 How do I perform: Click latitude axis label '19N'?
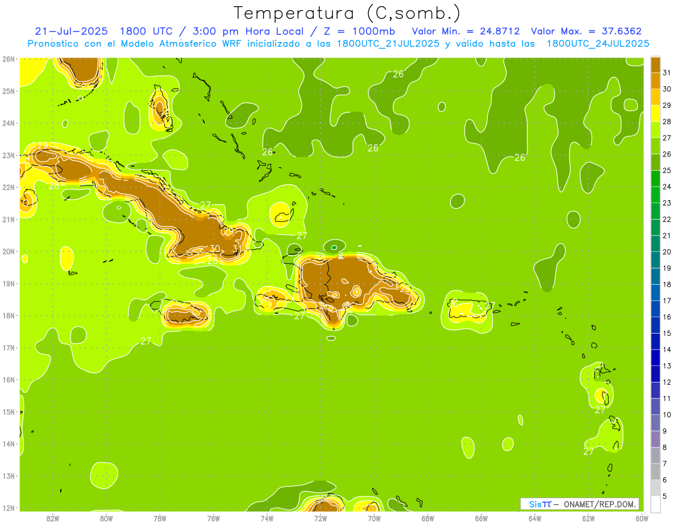pyautogui.click(x=8, y=283)
